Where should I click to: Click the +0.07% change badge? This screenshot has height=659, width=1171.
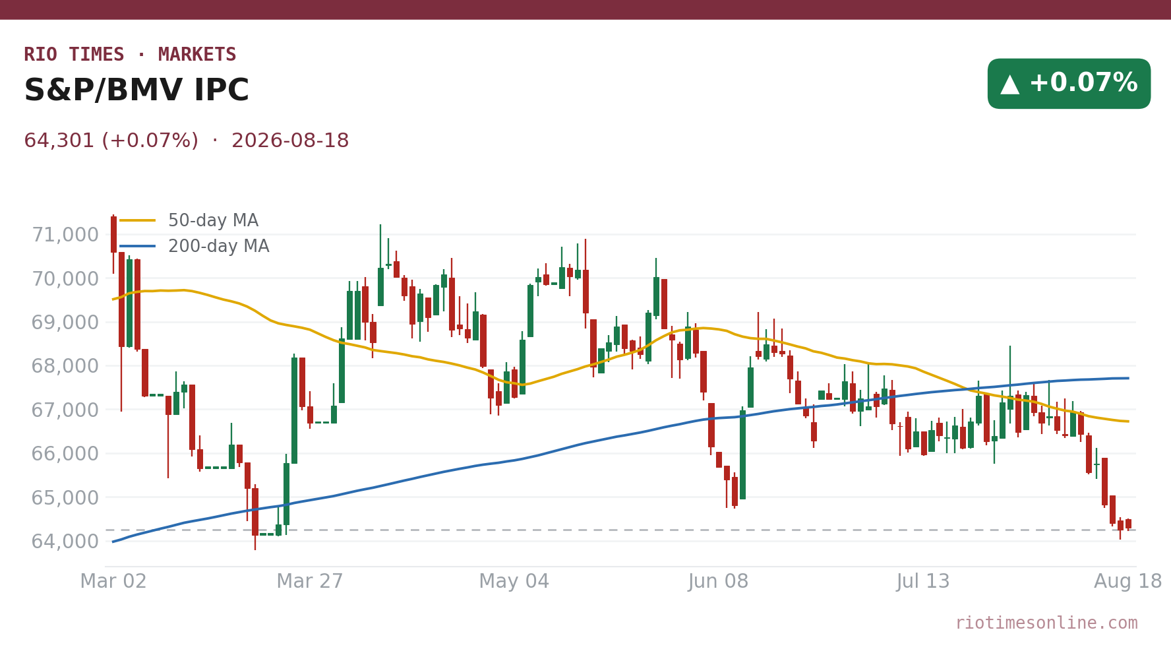(1069, 84)
